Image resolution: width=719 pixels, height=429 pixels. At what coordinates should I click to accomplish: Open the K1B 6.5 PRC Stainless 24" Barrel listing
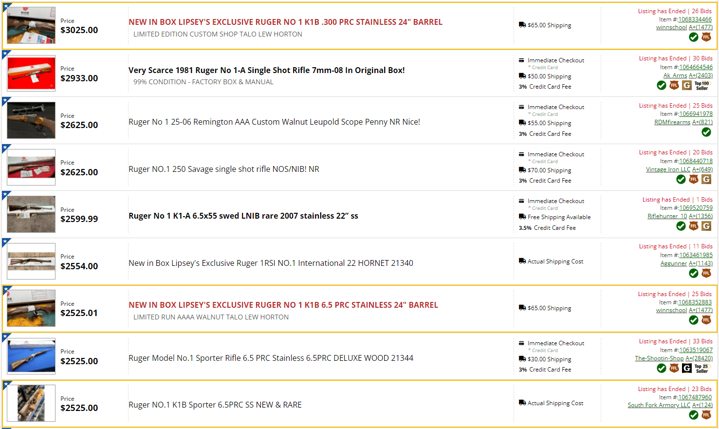283,305
